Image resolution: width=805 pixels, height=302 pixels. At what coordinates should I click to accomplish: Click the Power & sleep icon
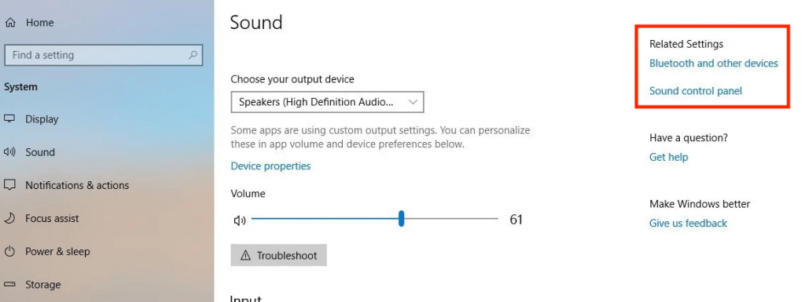click(9, 251)
